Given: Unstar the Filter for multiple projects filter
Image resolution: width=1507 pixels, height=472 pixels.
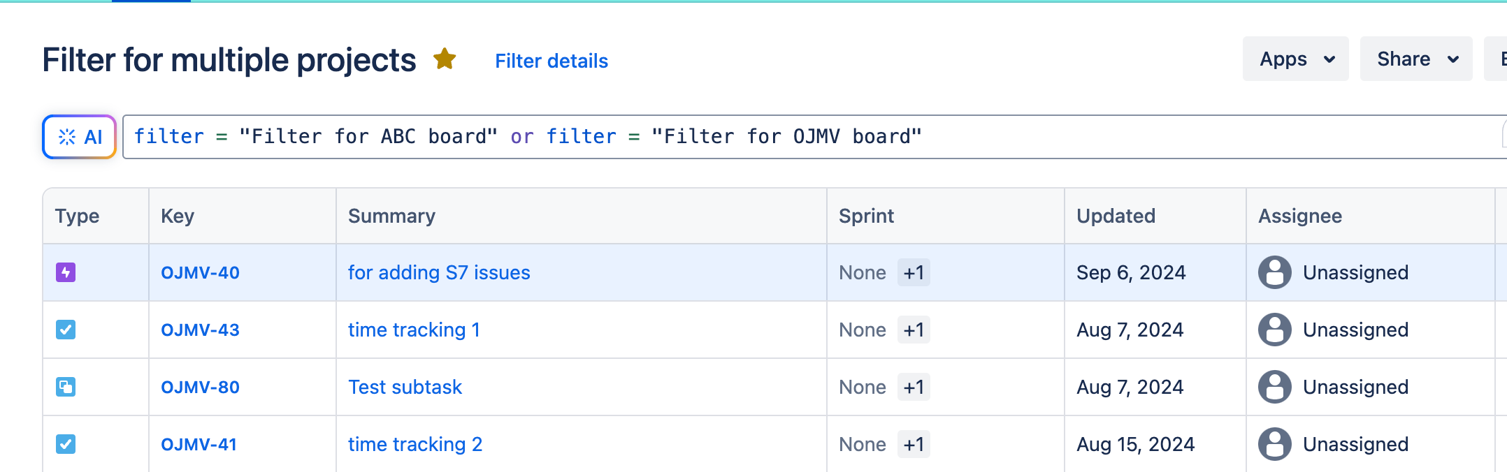Looking at the screenshot, I should tap(445, 59).
